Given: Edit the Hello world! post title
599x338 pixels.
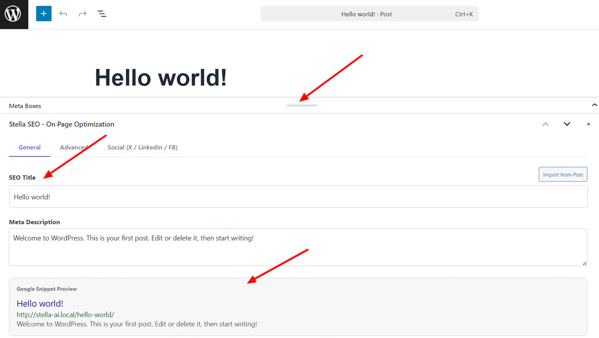Looking at the screenshot, I should click(161, 77).
